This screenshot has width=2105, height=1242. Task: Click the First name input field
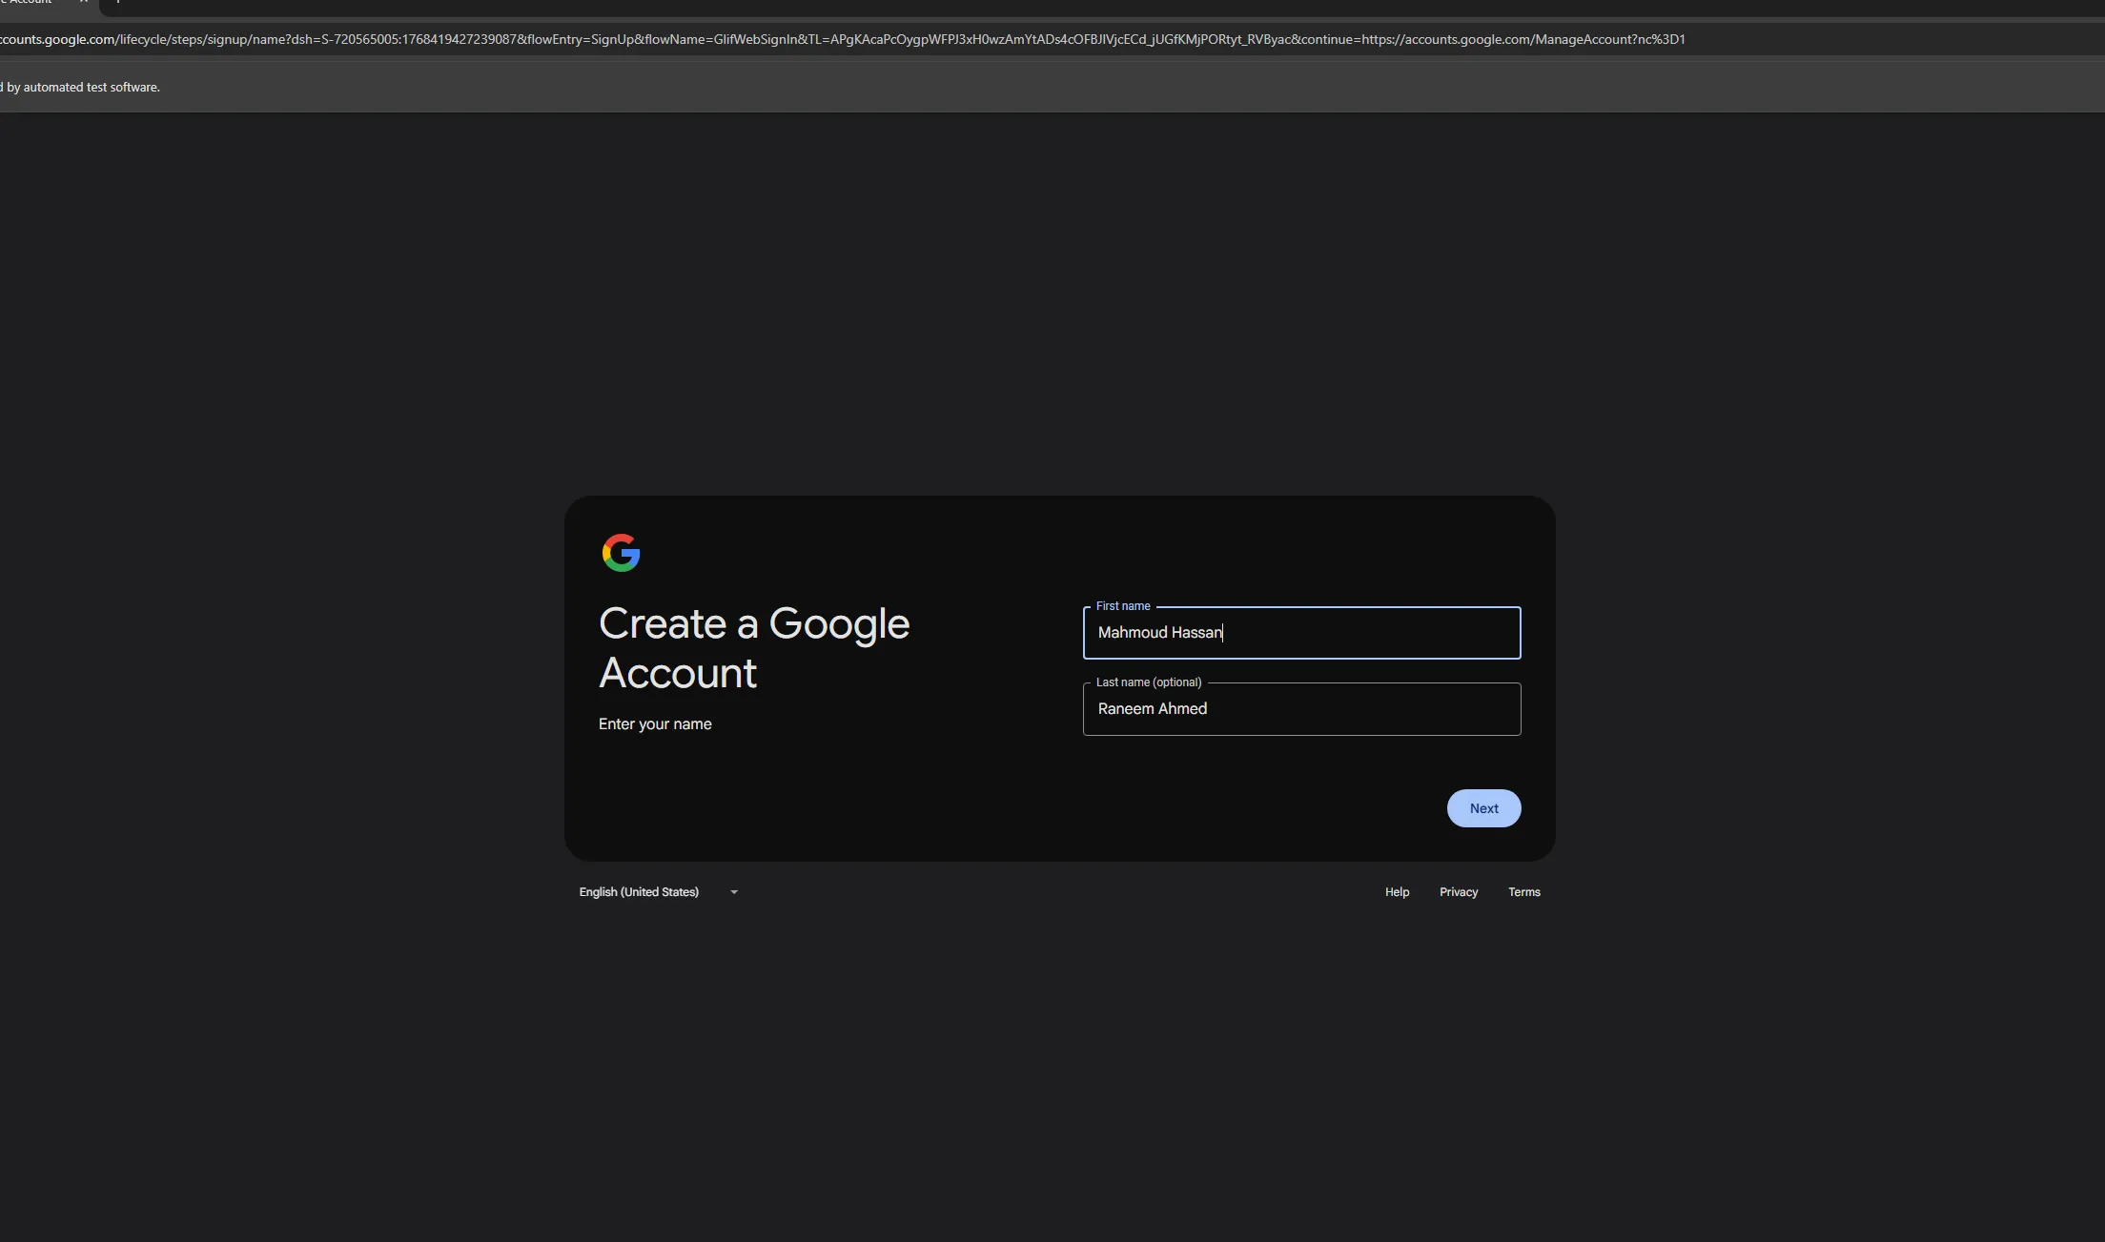[1301, 633]
